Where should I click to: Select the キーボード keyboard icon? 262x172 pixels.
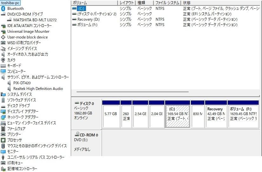coord(3,66)
